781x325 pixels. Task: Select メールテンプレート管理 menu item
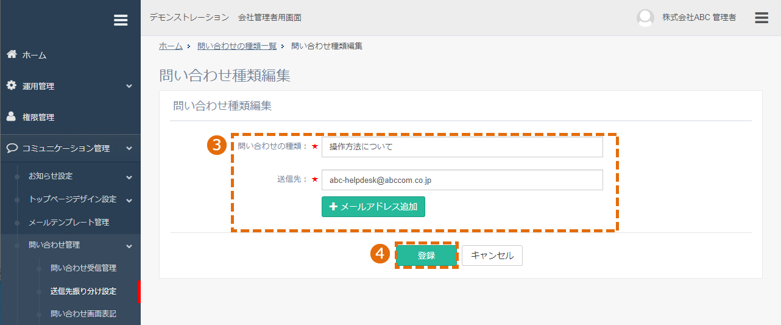(x=70, y=222)
